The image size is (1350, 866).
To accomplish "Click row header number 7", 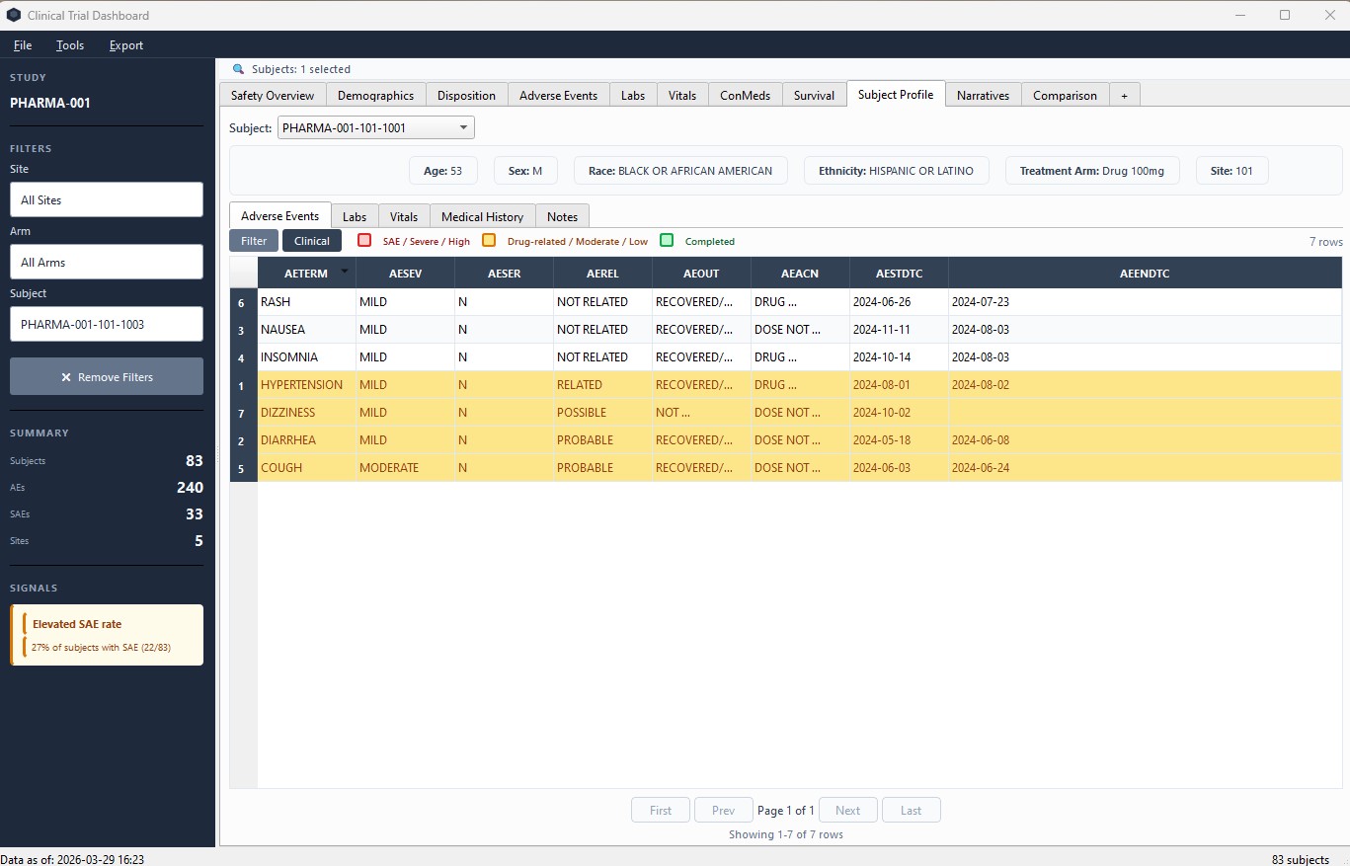I will (243, 413).
